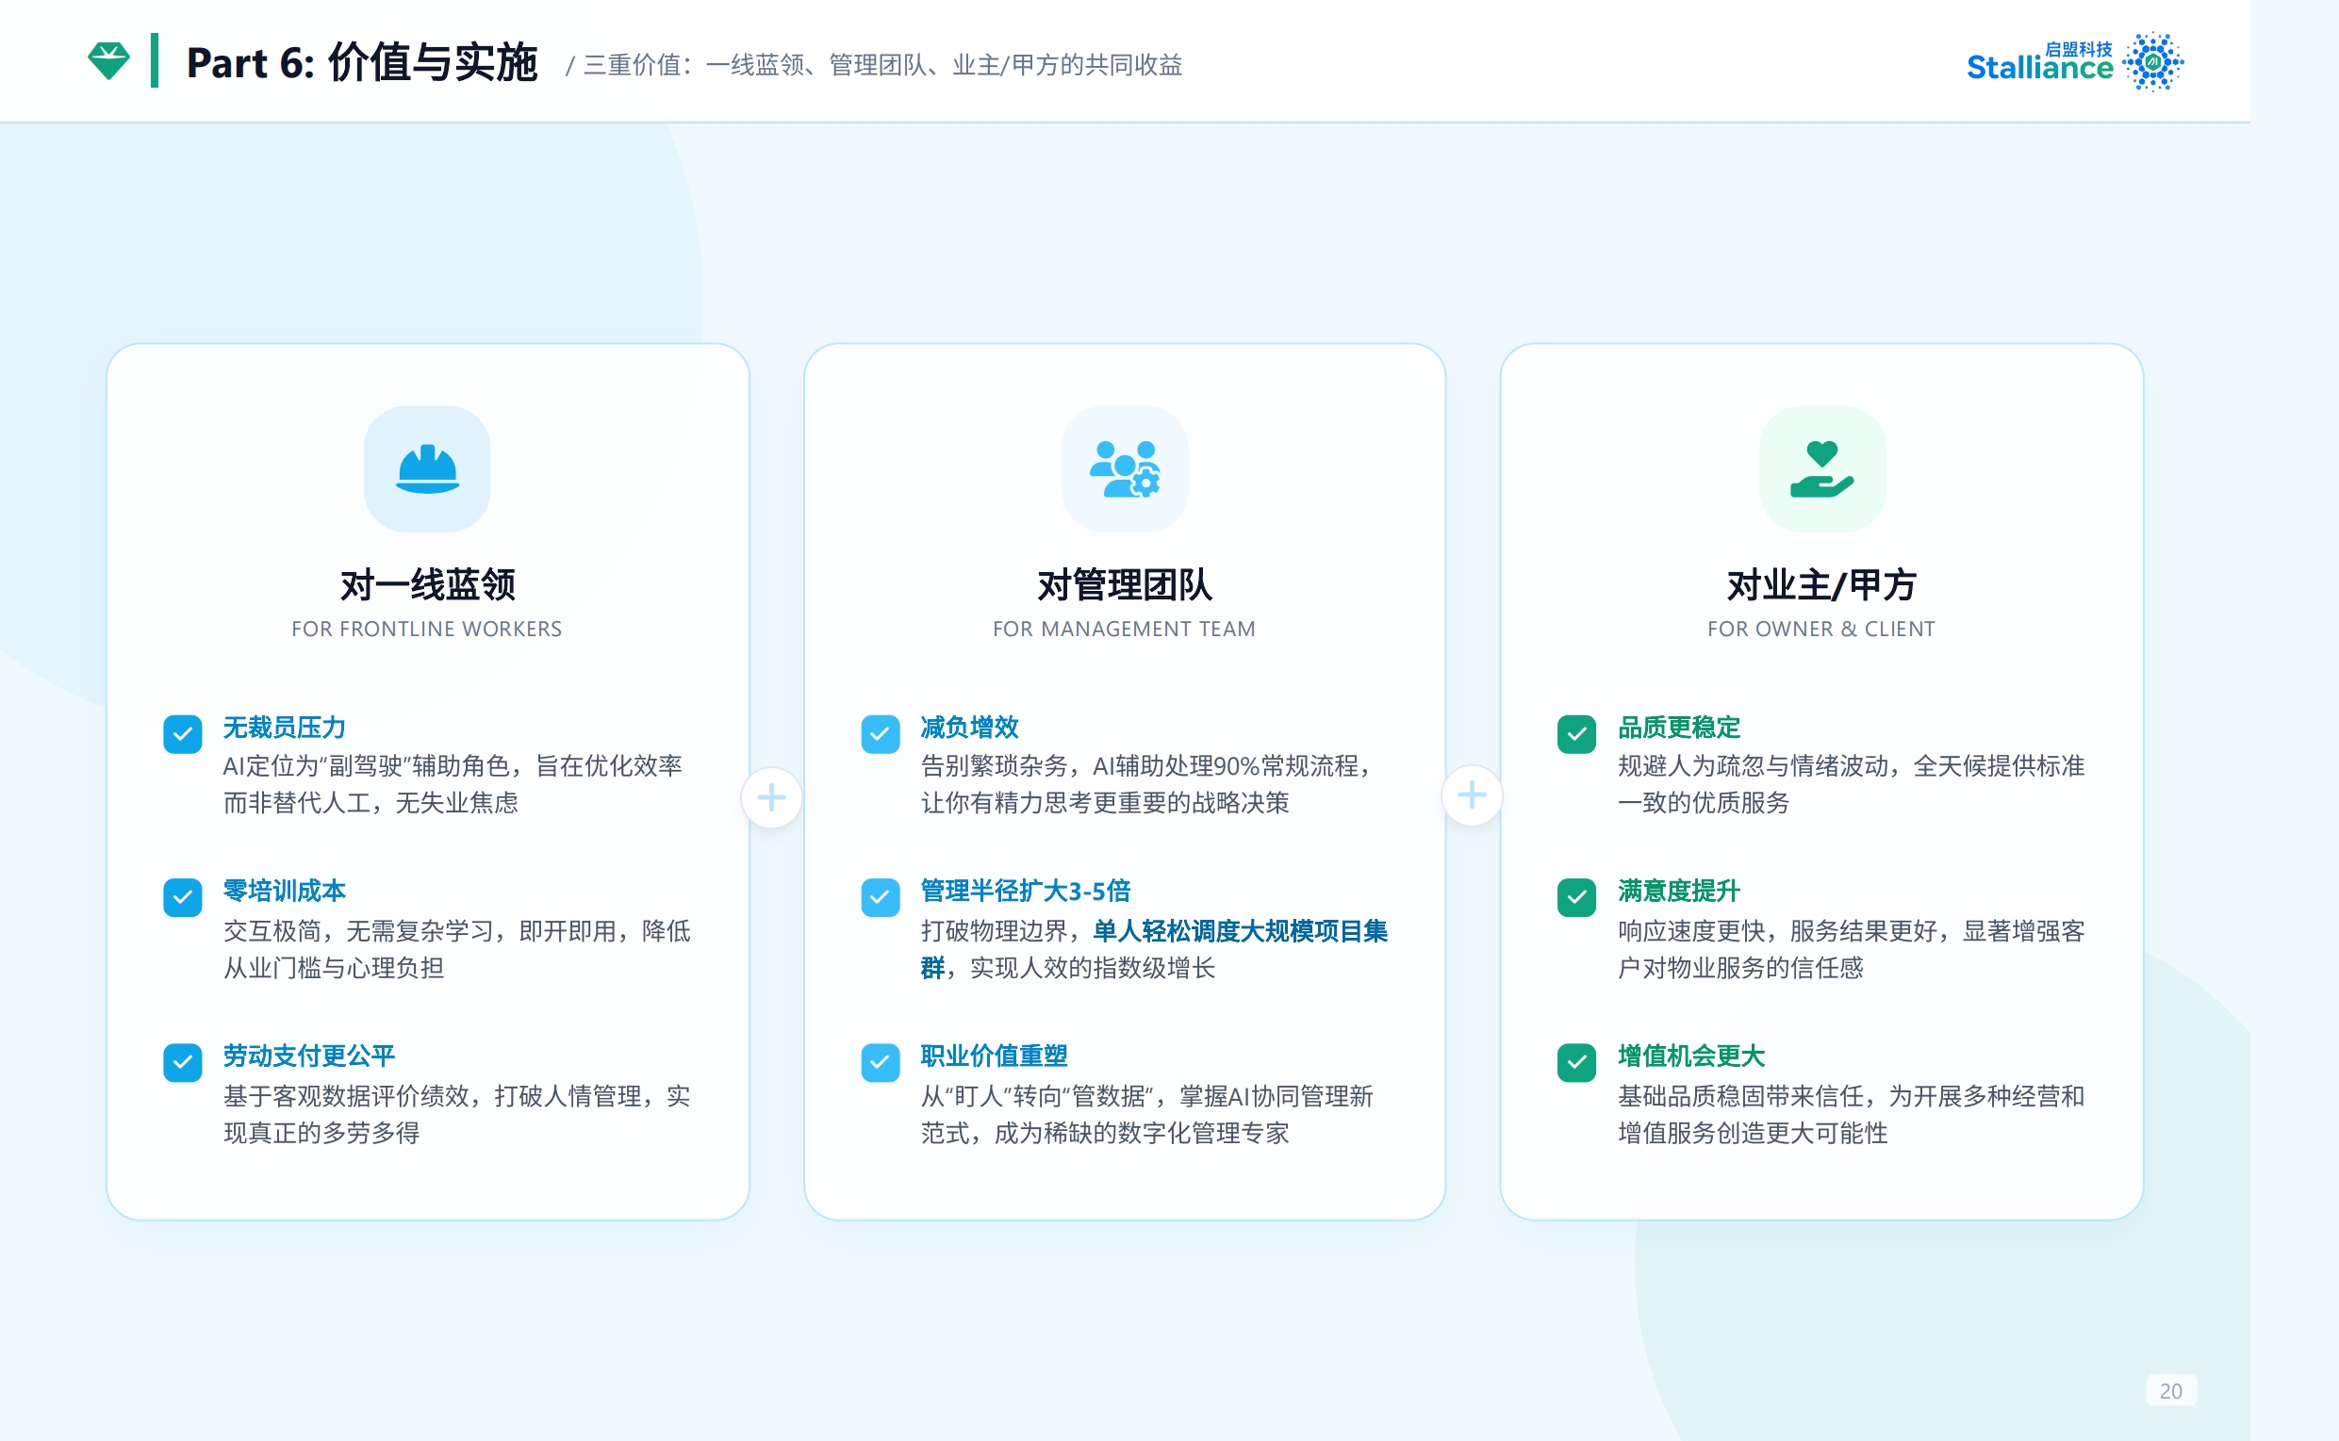2339x1441 pixels.
Task: Click the green hand-holding-heart icon
Action: [x=1821, y=469]
